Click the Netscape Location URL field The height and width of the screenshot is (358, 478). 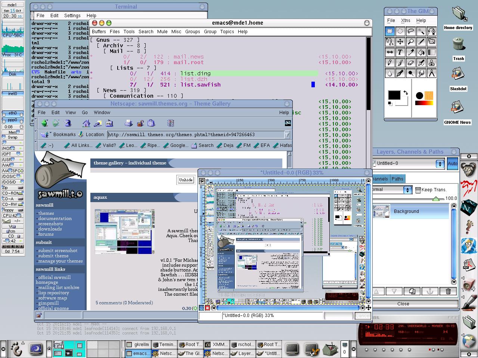pos(196,135)
